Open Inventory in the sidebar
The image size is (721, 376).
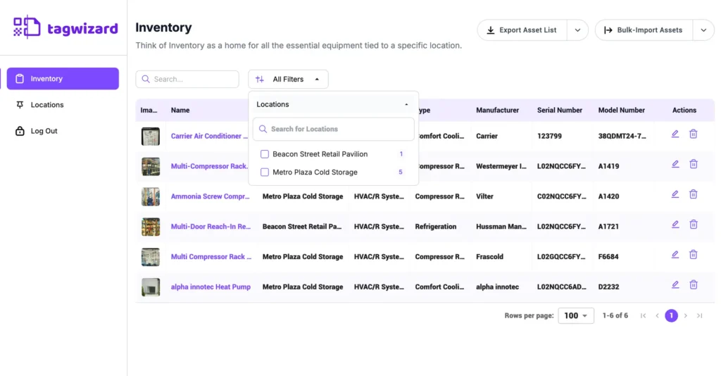coord(63,79)
